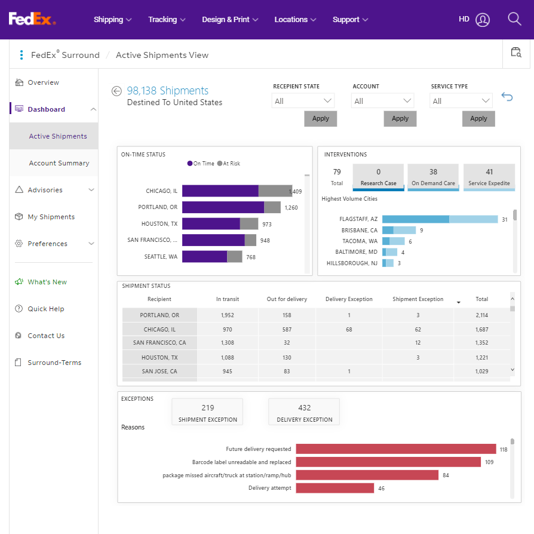Apply the Account filter

(400, 118)
